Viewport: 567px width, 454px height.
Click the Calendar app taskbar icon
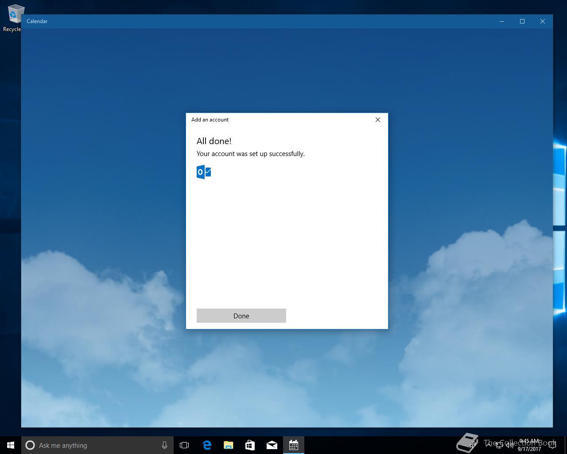click(x=293, y=445)
